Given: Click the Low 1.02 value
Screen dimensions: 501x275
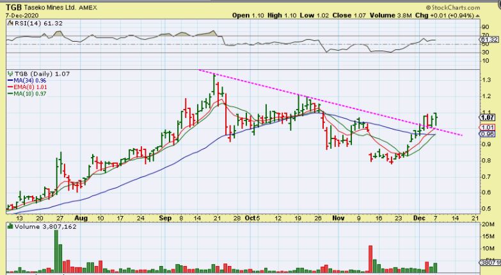Looking at the screenshot, I should coord(314,15).
